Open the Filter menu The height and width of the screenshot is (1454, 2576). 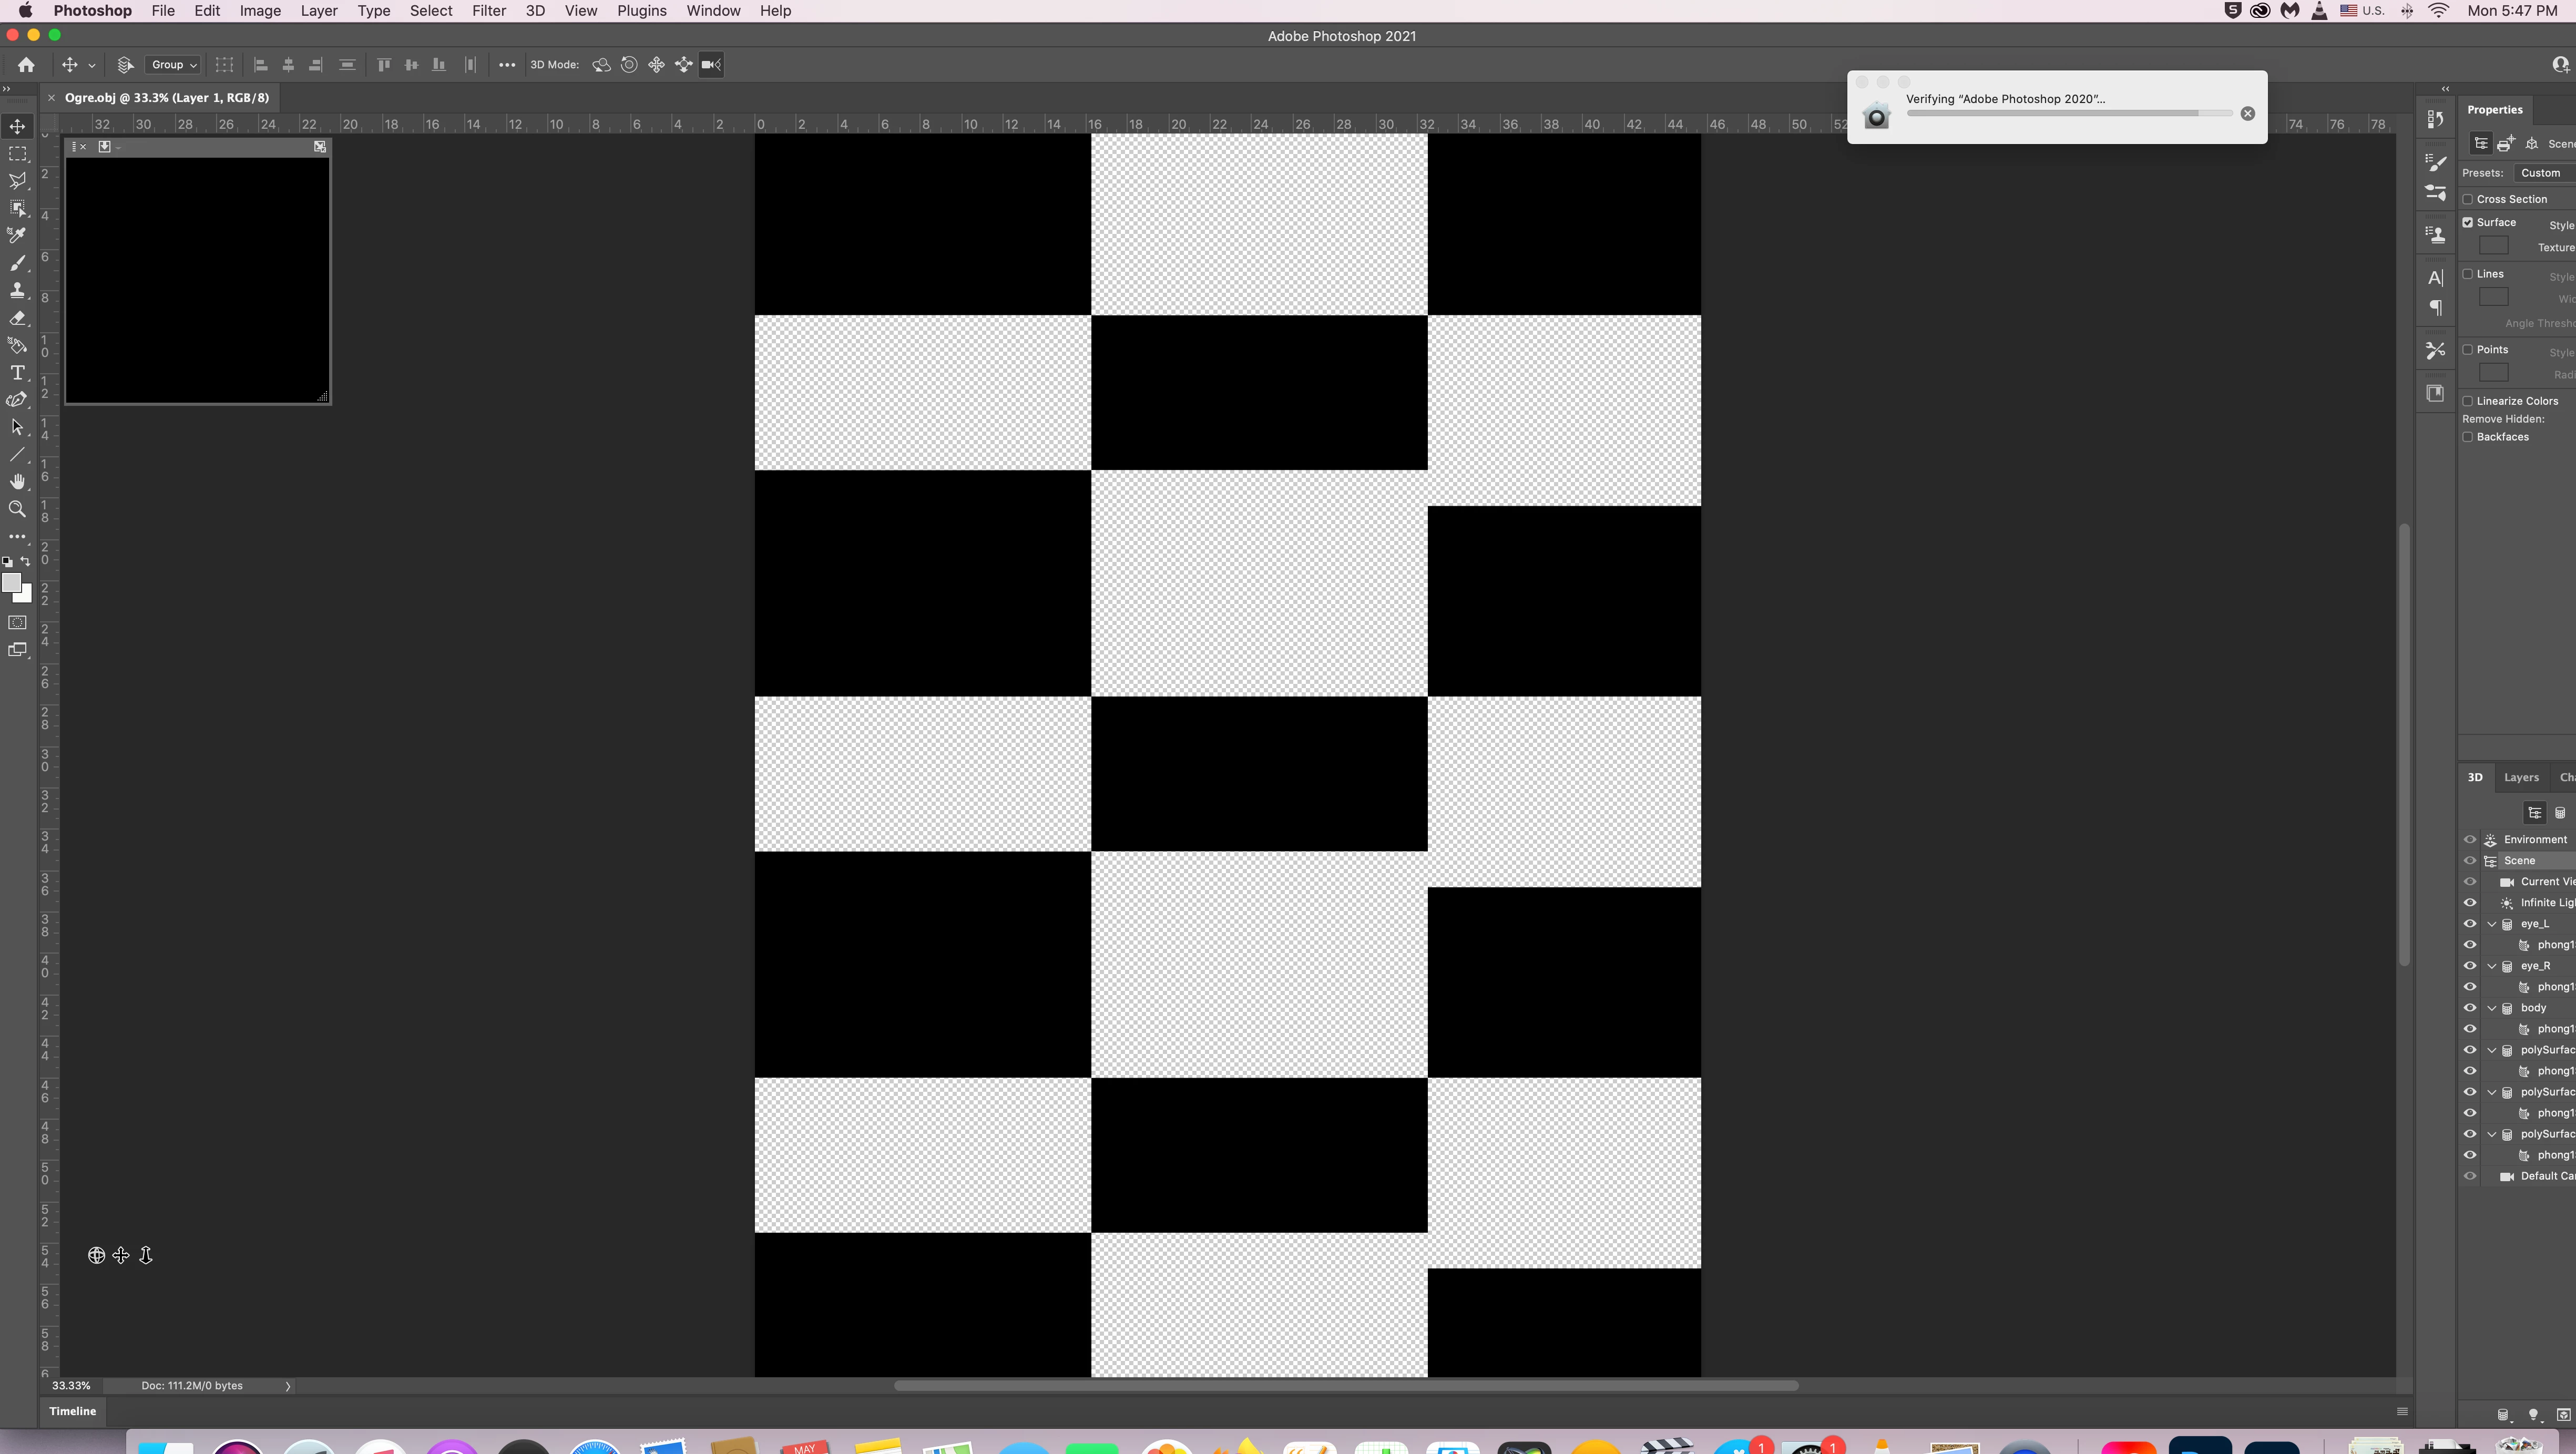pyautogui.click(x=488, y=11)
